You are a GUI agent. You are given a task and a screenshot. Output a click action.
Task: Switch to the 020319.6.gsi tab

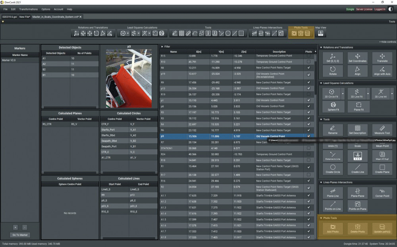[x=9, y=17]
